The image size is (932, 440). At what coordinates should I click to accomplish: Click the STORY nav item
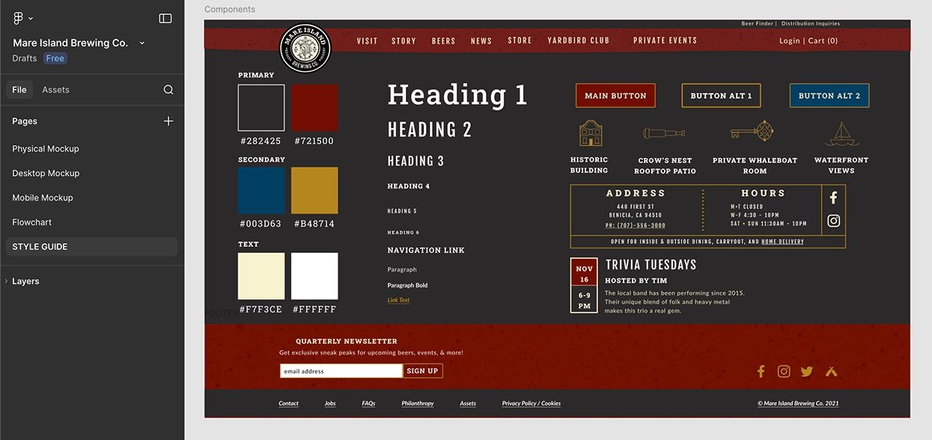click(x=403, y=41)
